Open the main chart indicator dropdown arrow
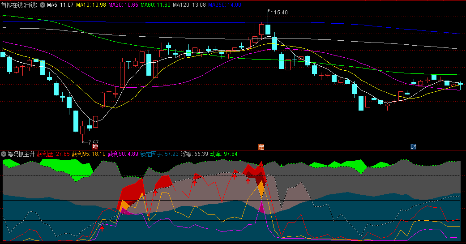Viewport: 466px width, 244px height. (x=43, y=5)
